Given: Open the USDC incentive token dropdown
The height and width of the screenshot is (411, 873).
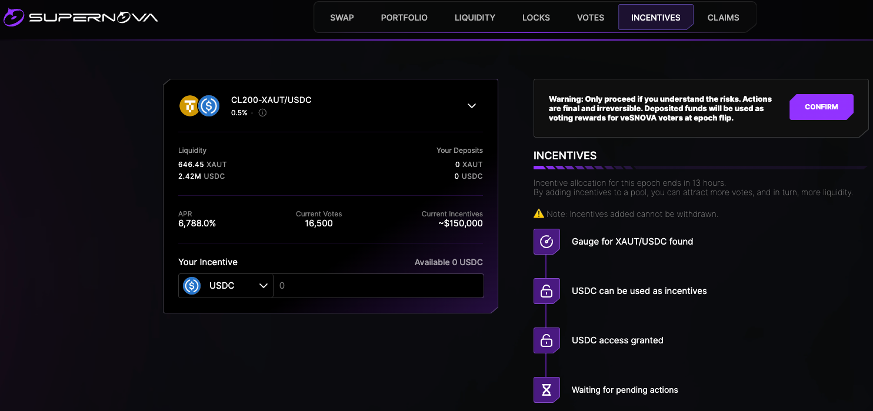Looking at the screenshot, I should point(226,286).
